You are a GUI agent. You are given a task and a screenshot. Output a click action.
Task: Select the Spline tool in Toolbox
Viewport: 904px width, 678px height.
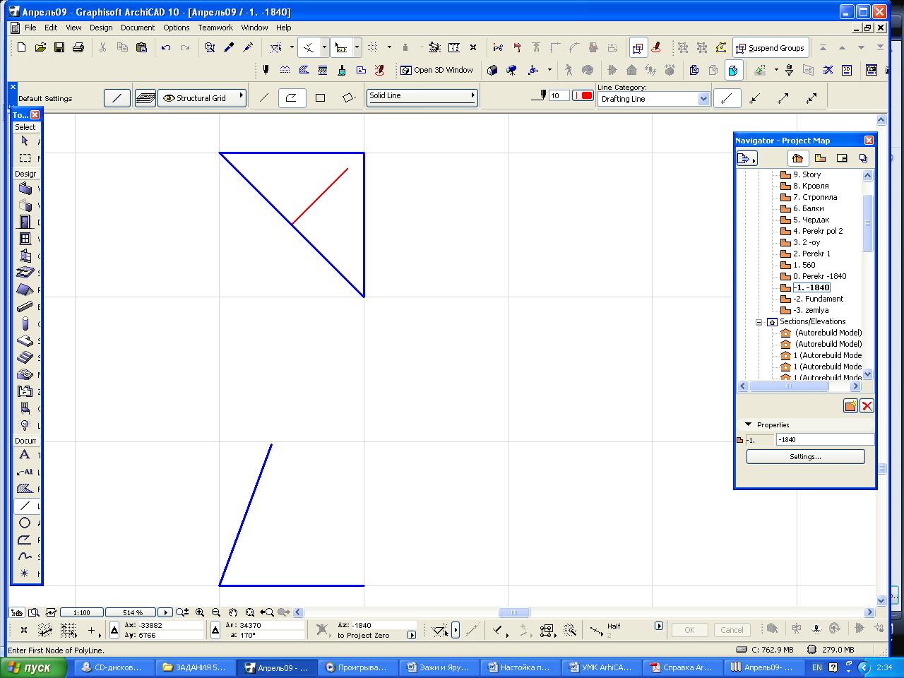(25, 557)
